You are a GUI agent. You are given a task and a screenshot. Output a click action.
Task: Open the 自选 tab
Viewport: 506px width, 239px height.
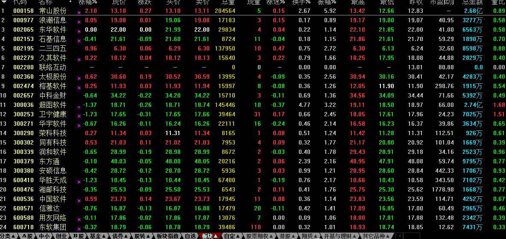[190, 236]
